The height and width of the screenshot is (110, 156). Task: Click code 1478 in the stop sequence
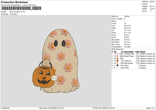click(138, 58)
